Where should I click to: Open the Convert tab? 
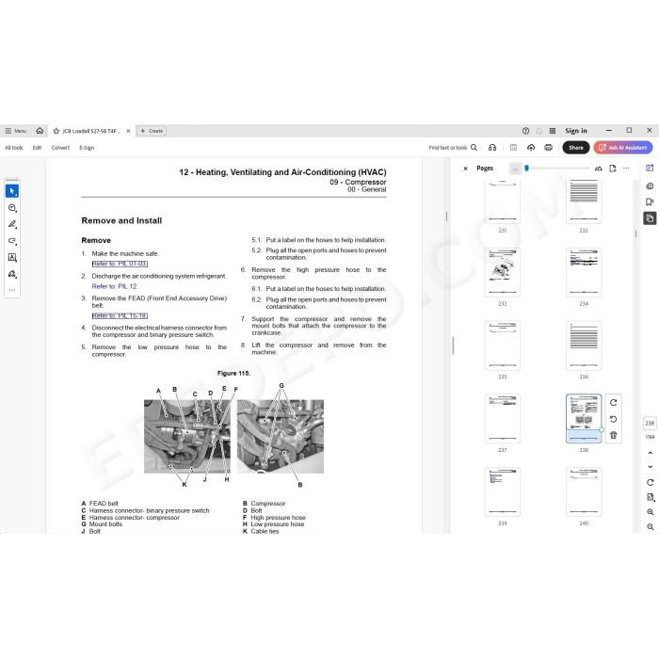pyautogui.click(x=60, y=148)
